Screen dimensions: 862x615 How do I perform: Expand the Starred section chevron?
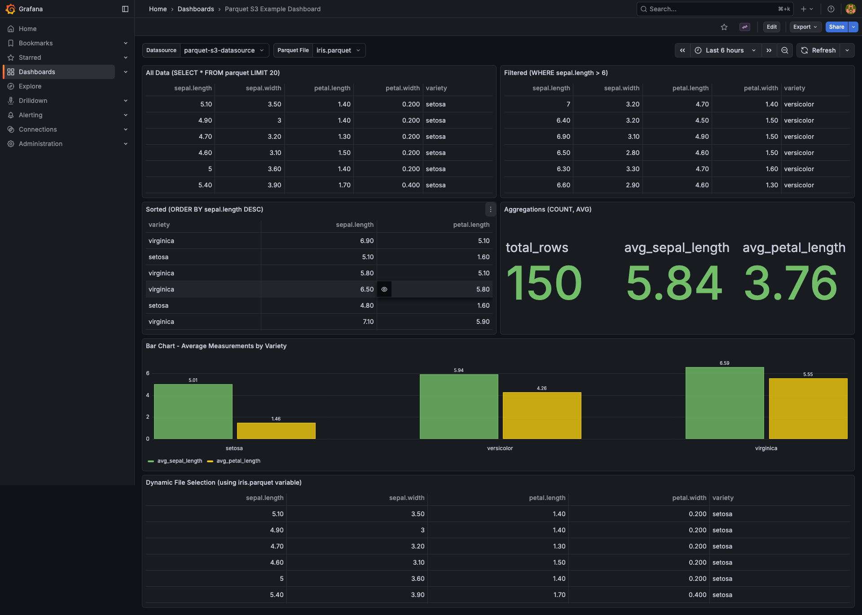point(126,58)
